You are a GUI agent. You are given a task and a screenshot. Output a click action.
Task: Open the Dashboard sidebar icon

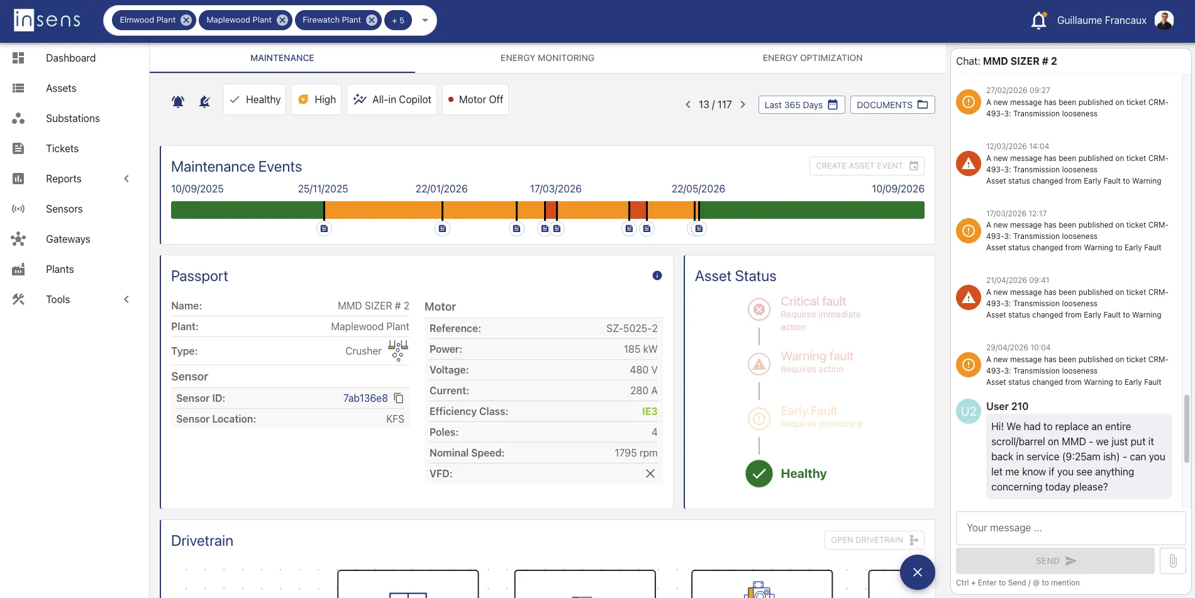(18, 58)
